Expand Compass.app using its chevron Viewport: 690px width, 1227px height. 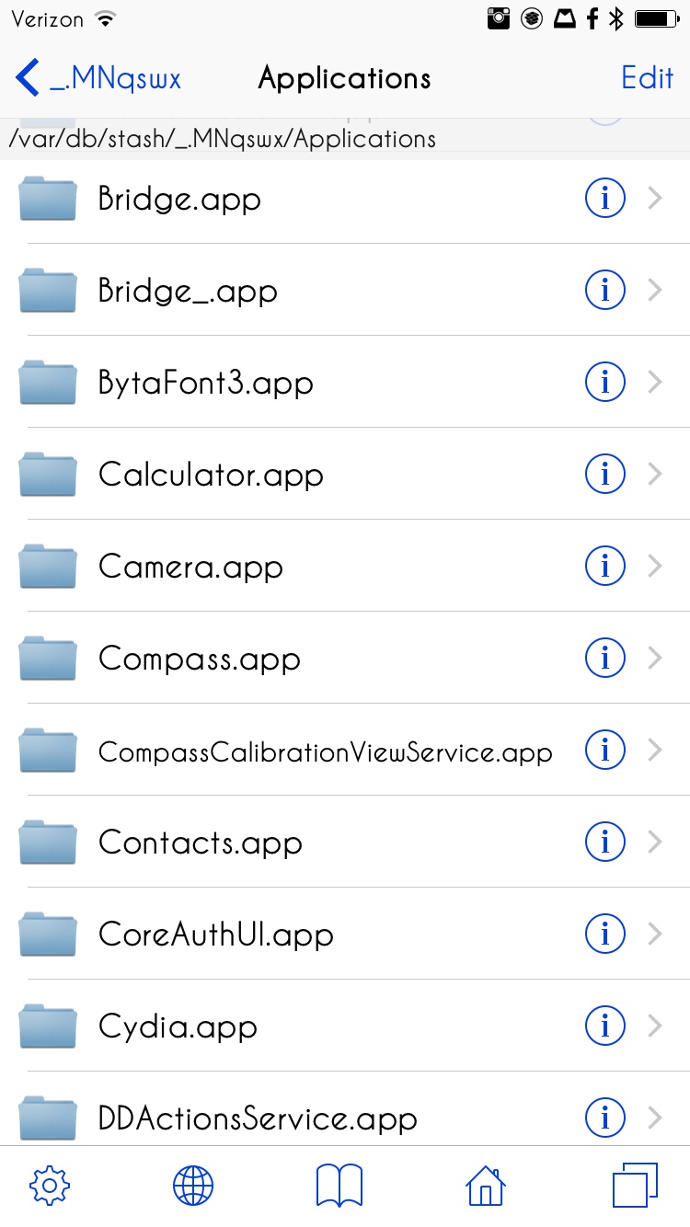[655, 658]
